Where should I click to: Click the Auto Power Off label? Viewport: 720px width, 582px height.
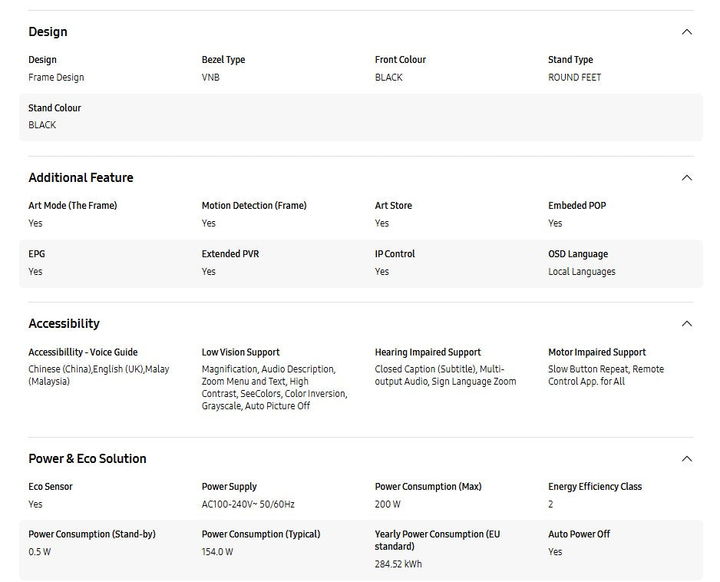pos(579,534)
